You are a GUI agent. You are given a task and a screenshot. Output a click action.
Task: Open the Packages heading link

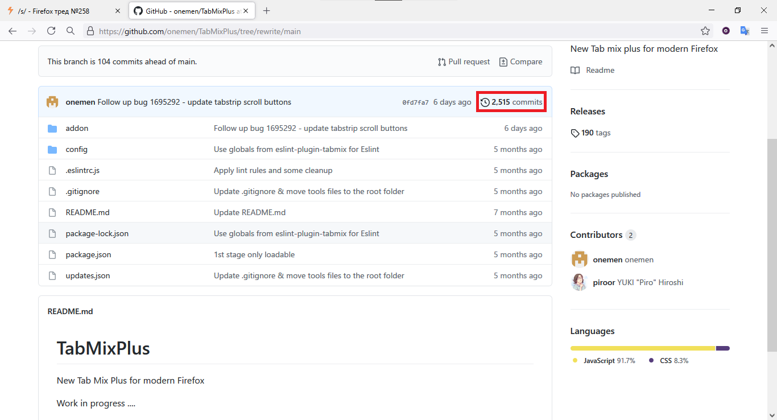(589, 174)
